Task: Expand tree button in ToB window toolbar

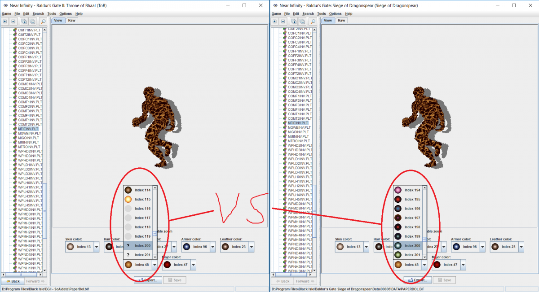Action: click(x=4, y=21)
